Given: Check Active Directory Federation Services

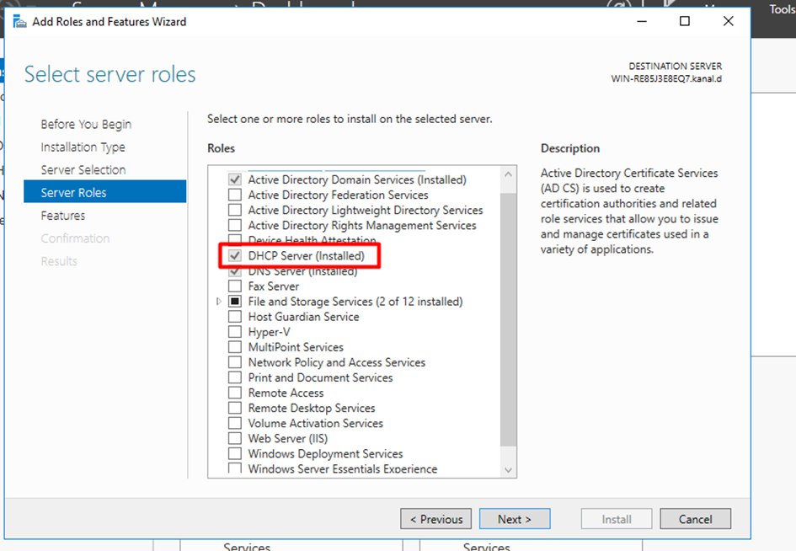Looking at the screenshot, I should tap(235, 195).
